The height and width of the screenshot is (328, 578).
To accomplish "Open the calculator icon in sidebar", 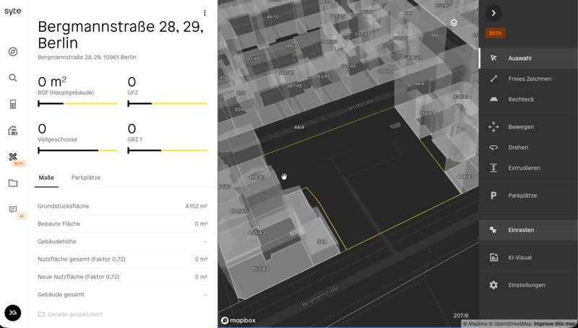I will pos(13,105).
